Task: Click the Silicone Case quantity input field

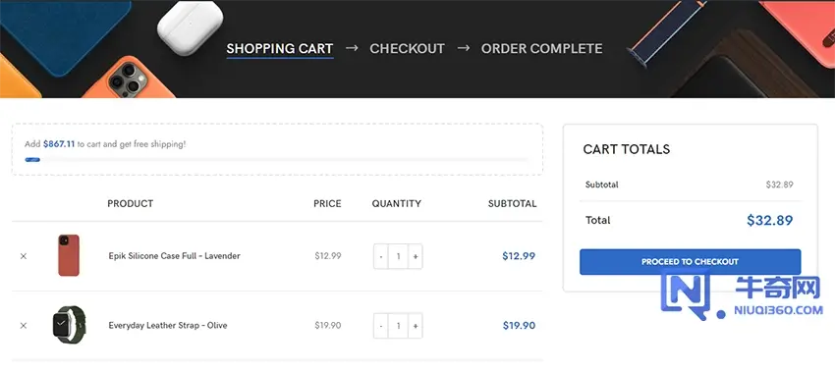Action: point(398,256)
